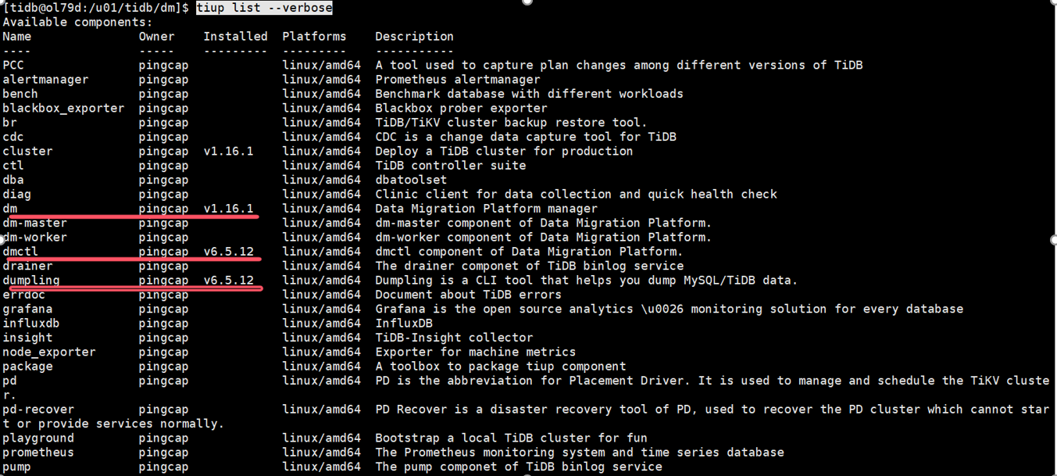Screen dimensions: 1057x476
Task: Select the 'PCC' component name
Action: [x=13, y=66]
